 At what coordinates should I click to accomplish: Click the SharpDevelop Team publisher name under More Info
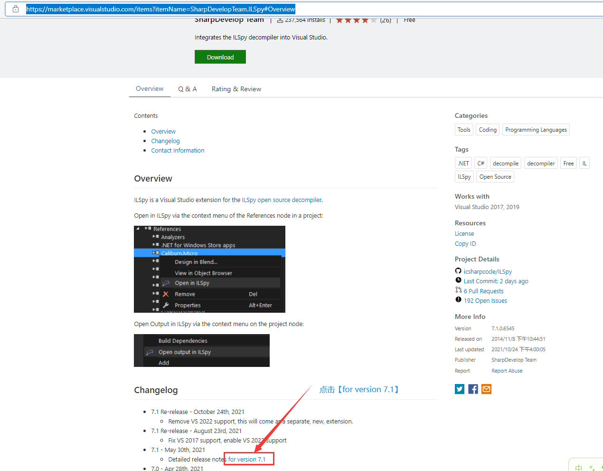pyautogui.click(x=514, y=360)
